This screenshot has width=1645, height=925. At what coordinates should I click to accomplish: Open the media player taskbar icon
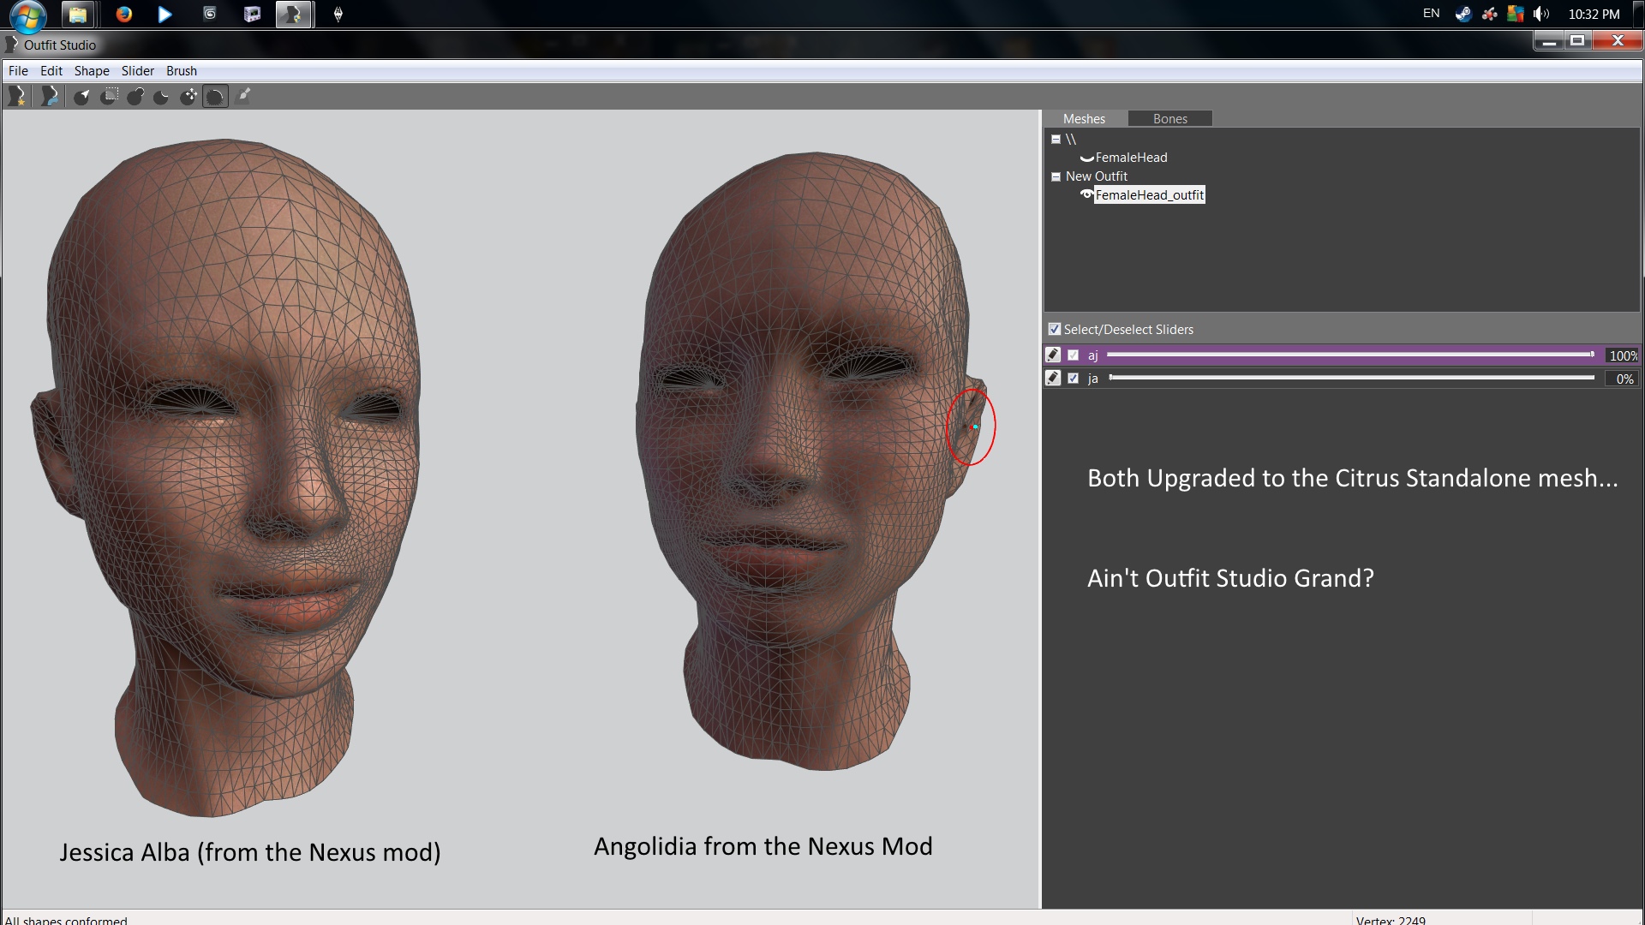click(164, 15)
